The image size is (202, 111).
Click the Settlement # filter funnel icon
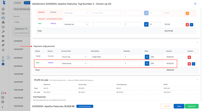tap(26, 29)
